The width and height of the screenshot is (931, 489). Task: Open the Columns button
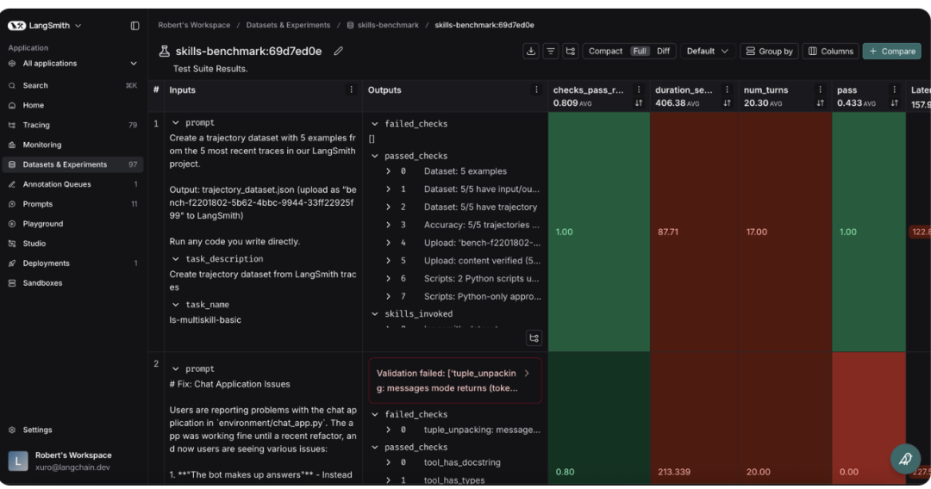coord(831,51)
